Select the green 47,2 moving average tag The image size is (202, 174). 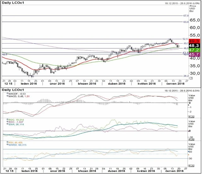pyautogui.click(x=195, y=50)
